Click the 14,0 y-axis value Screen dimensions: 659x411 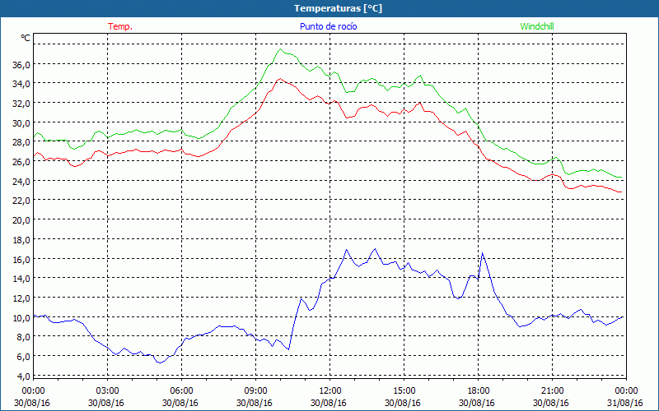(x=21, y=279)
